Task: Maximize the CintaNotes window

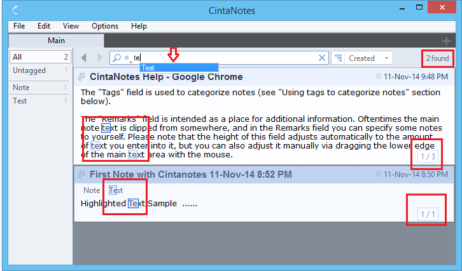Action: (x=419, y=8)
